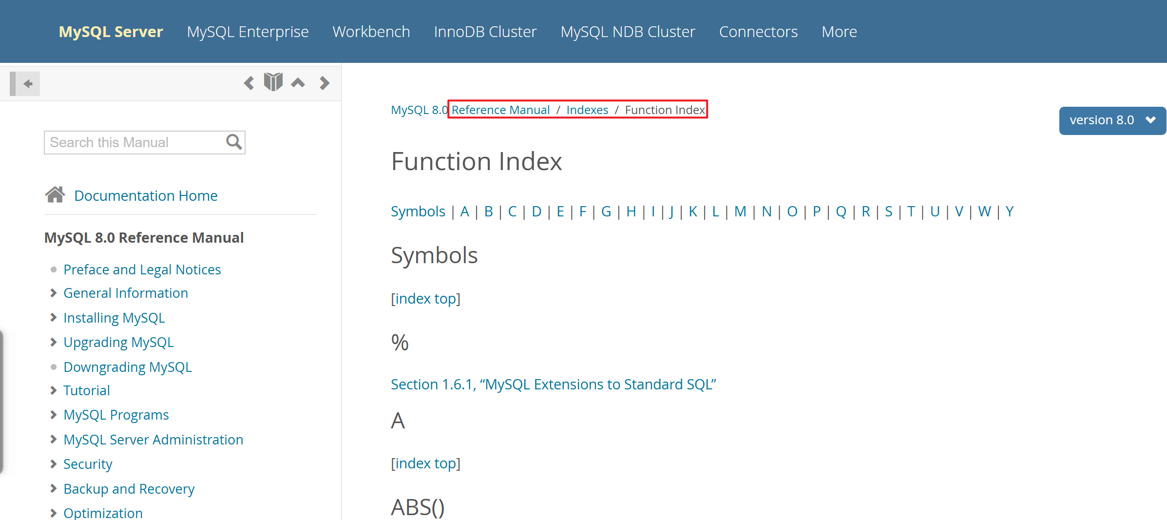Click index top link under Symbols
Image resolution: width=1167 pixels, height=520 pixels.
(426, 299)
